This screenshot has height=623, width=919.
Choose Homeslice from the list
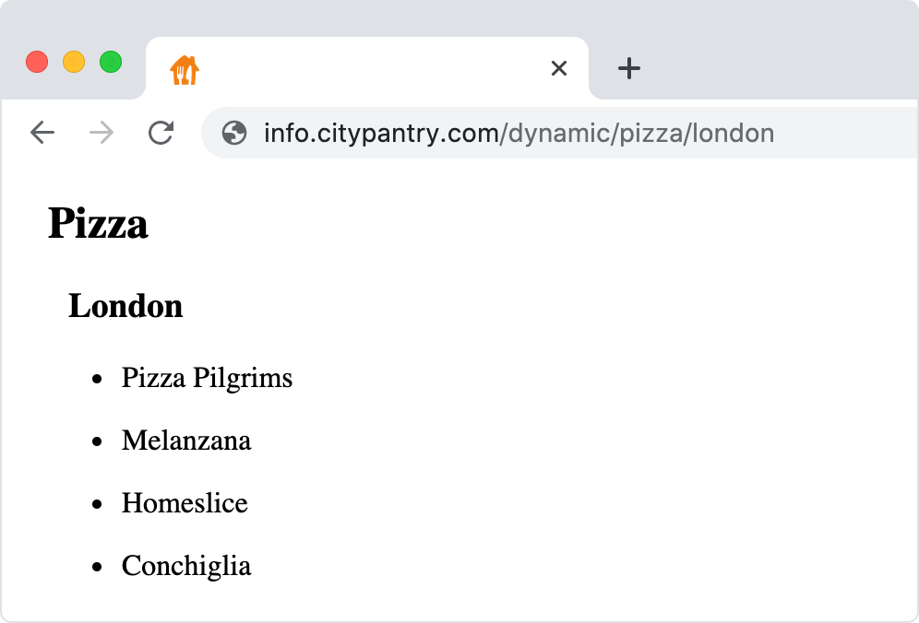pyautogui.click(x=185, y=503)
